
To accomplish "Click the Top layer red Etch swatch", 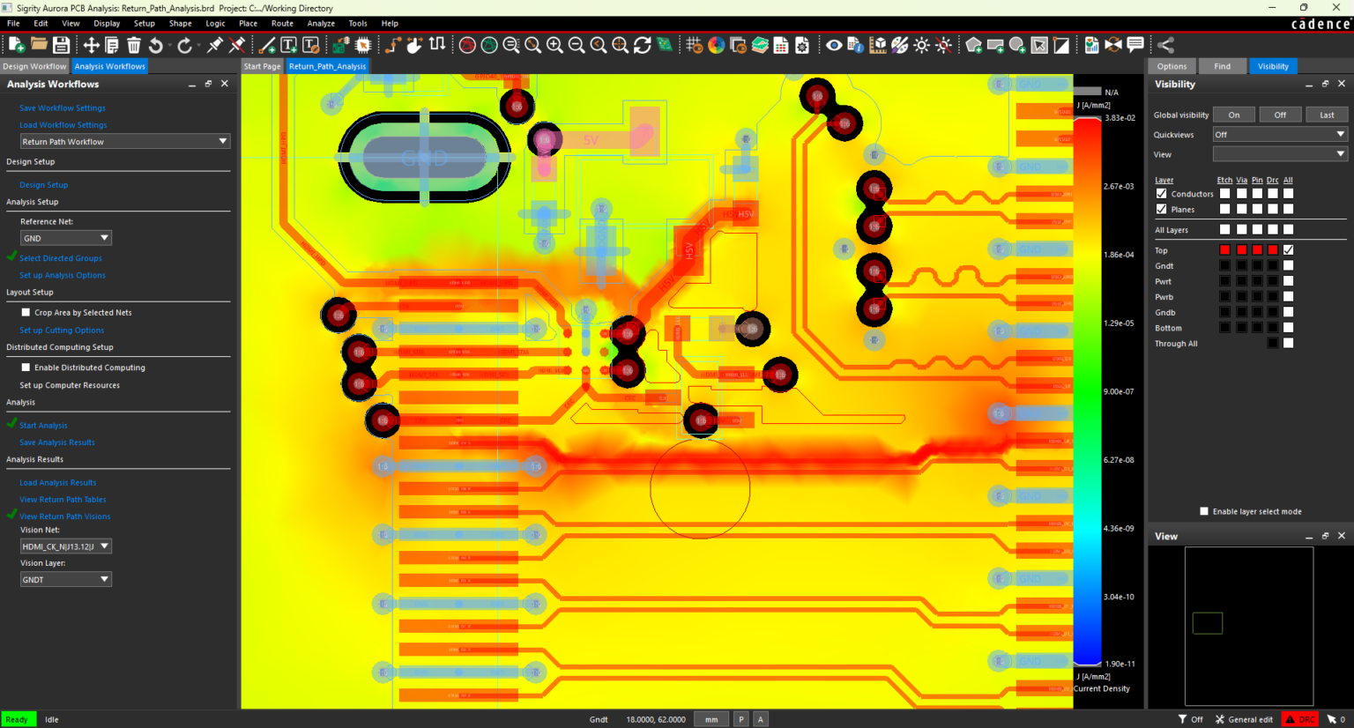I will point(1224,250).
